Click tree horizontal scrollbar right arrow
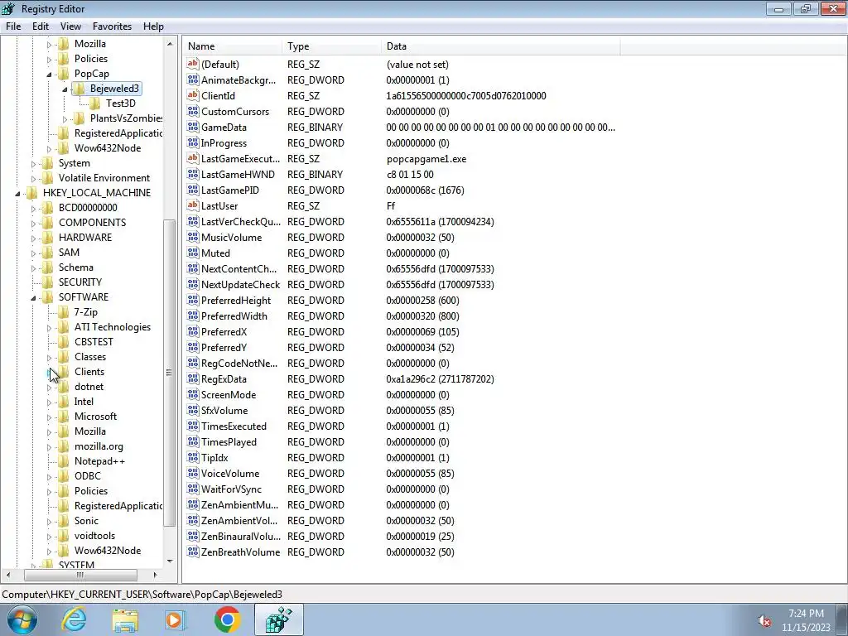Viewport: 848px width, 636px height. (155, 575)
